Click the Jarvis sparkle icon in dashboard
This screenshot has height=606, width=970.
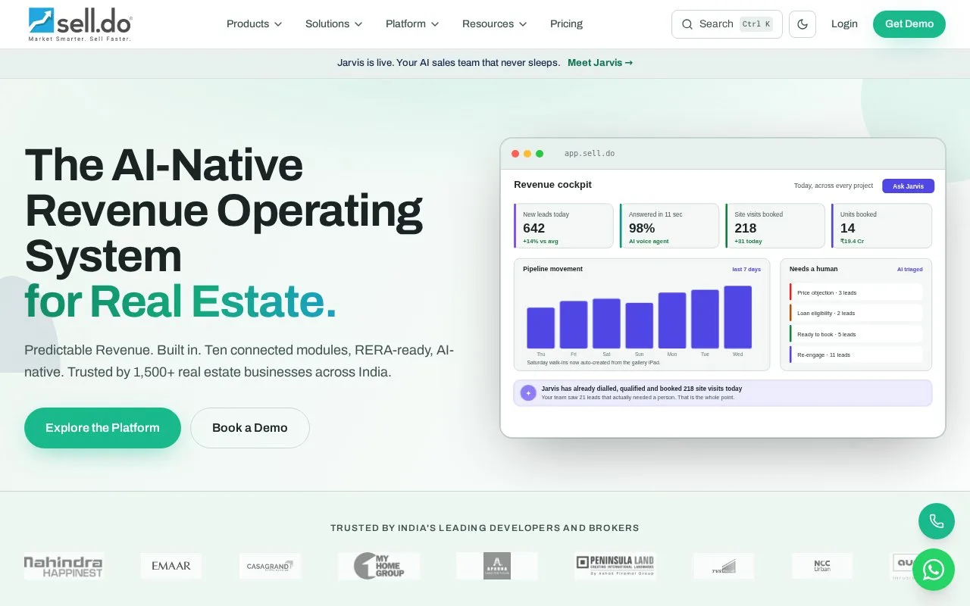[x=528, y=393]
